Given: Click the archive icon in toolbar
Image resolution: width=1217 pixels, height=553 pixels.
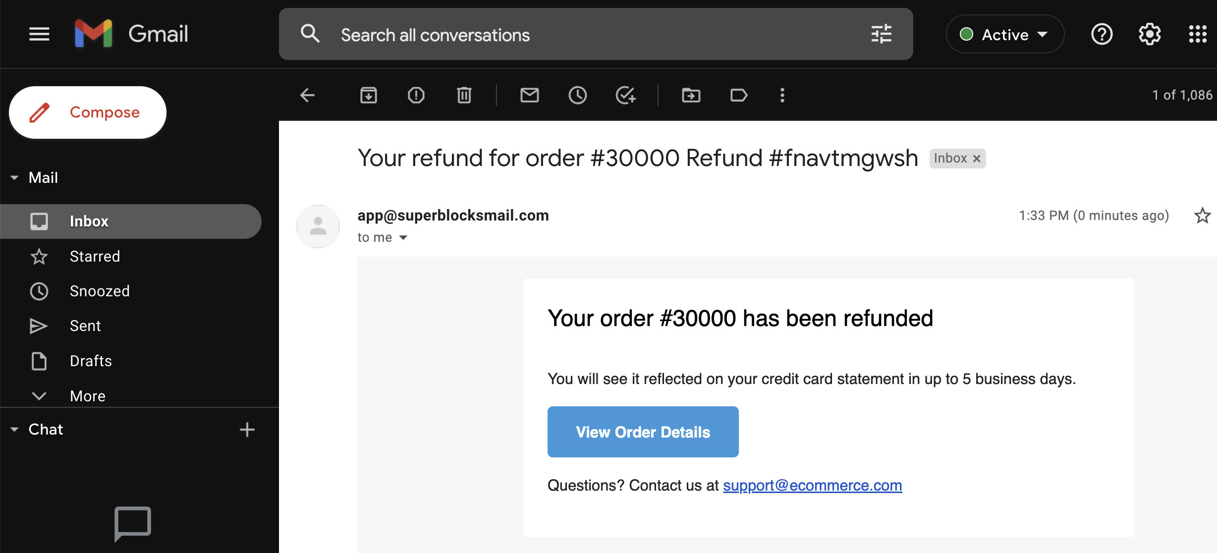Looking at the screenshot, I should [369, 96].
